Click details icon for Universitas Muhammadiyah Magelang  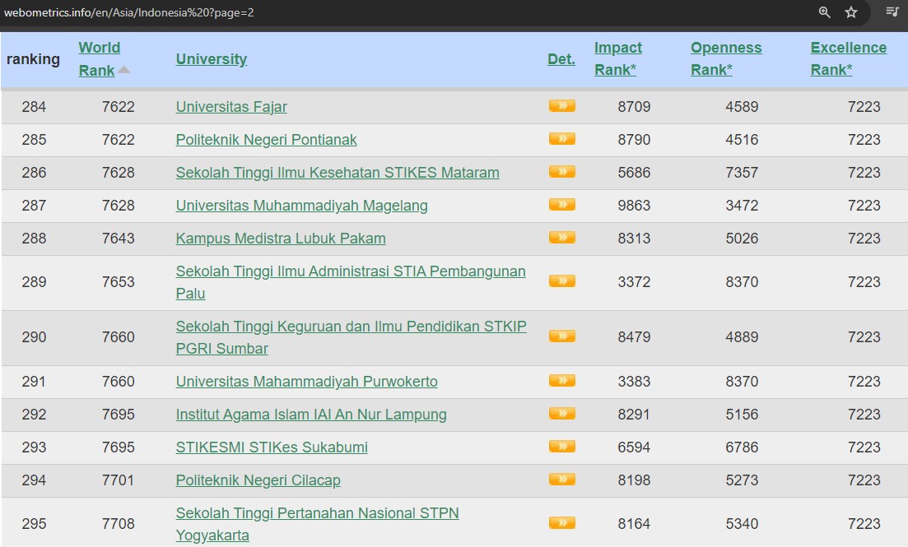(x=561, y=205)
